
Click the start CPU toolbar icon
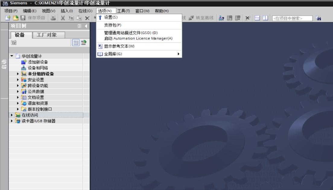tap(230, 18)
